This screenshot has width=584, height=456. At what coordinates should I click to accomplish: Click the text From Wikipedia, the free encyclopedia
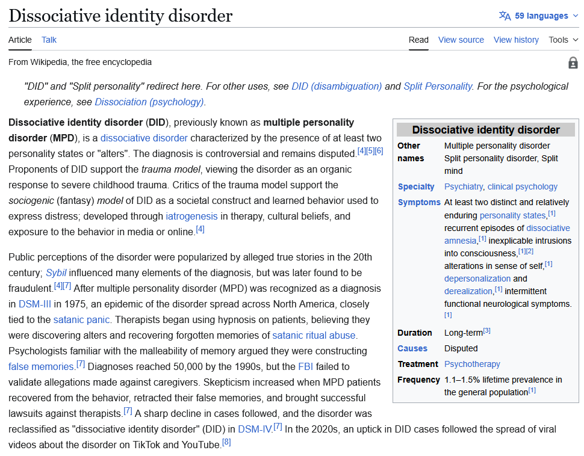coord(80,62)
